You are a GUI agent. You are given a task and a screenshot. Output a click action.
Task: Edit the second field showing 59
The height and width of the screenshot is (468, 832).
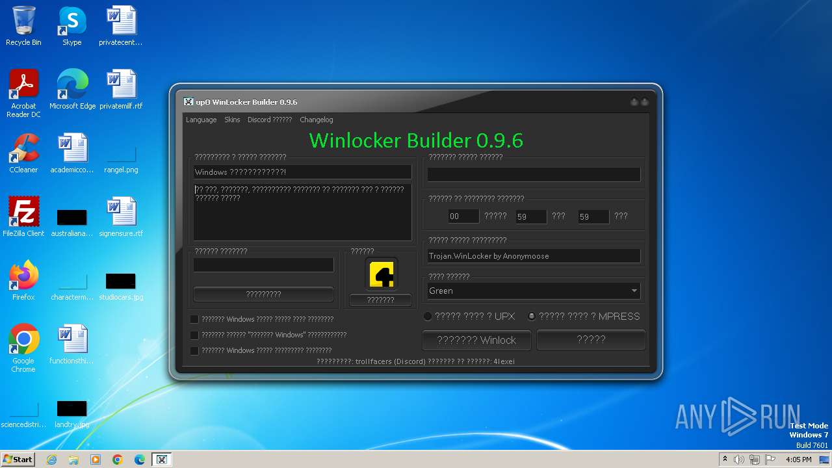tap(593, 216)
